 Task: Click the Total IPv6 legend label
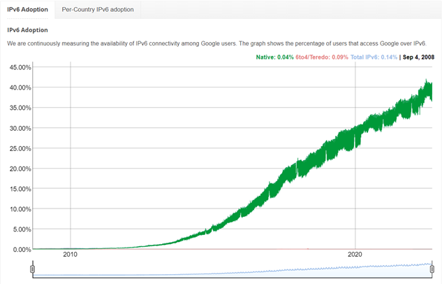[x=374, y=57]
